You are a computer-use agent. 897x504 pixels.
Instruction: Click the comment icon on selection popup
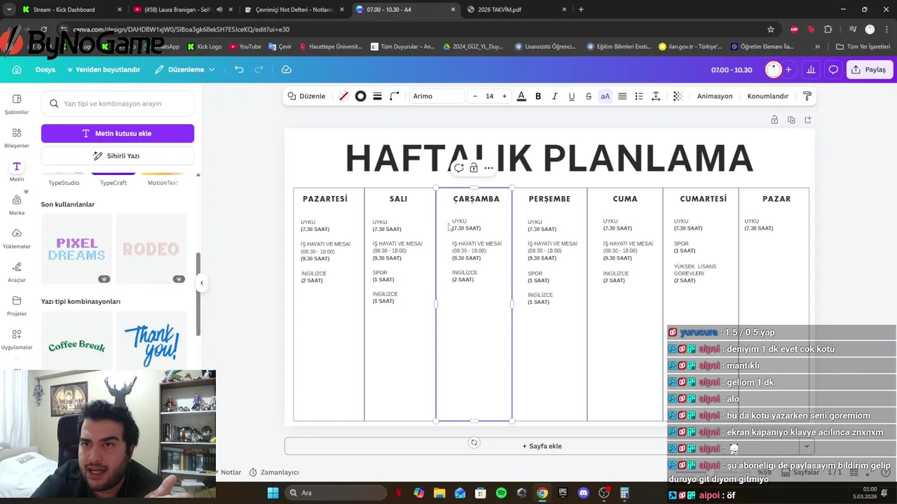(458, 168)
